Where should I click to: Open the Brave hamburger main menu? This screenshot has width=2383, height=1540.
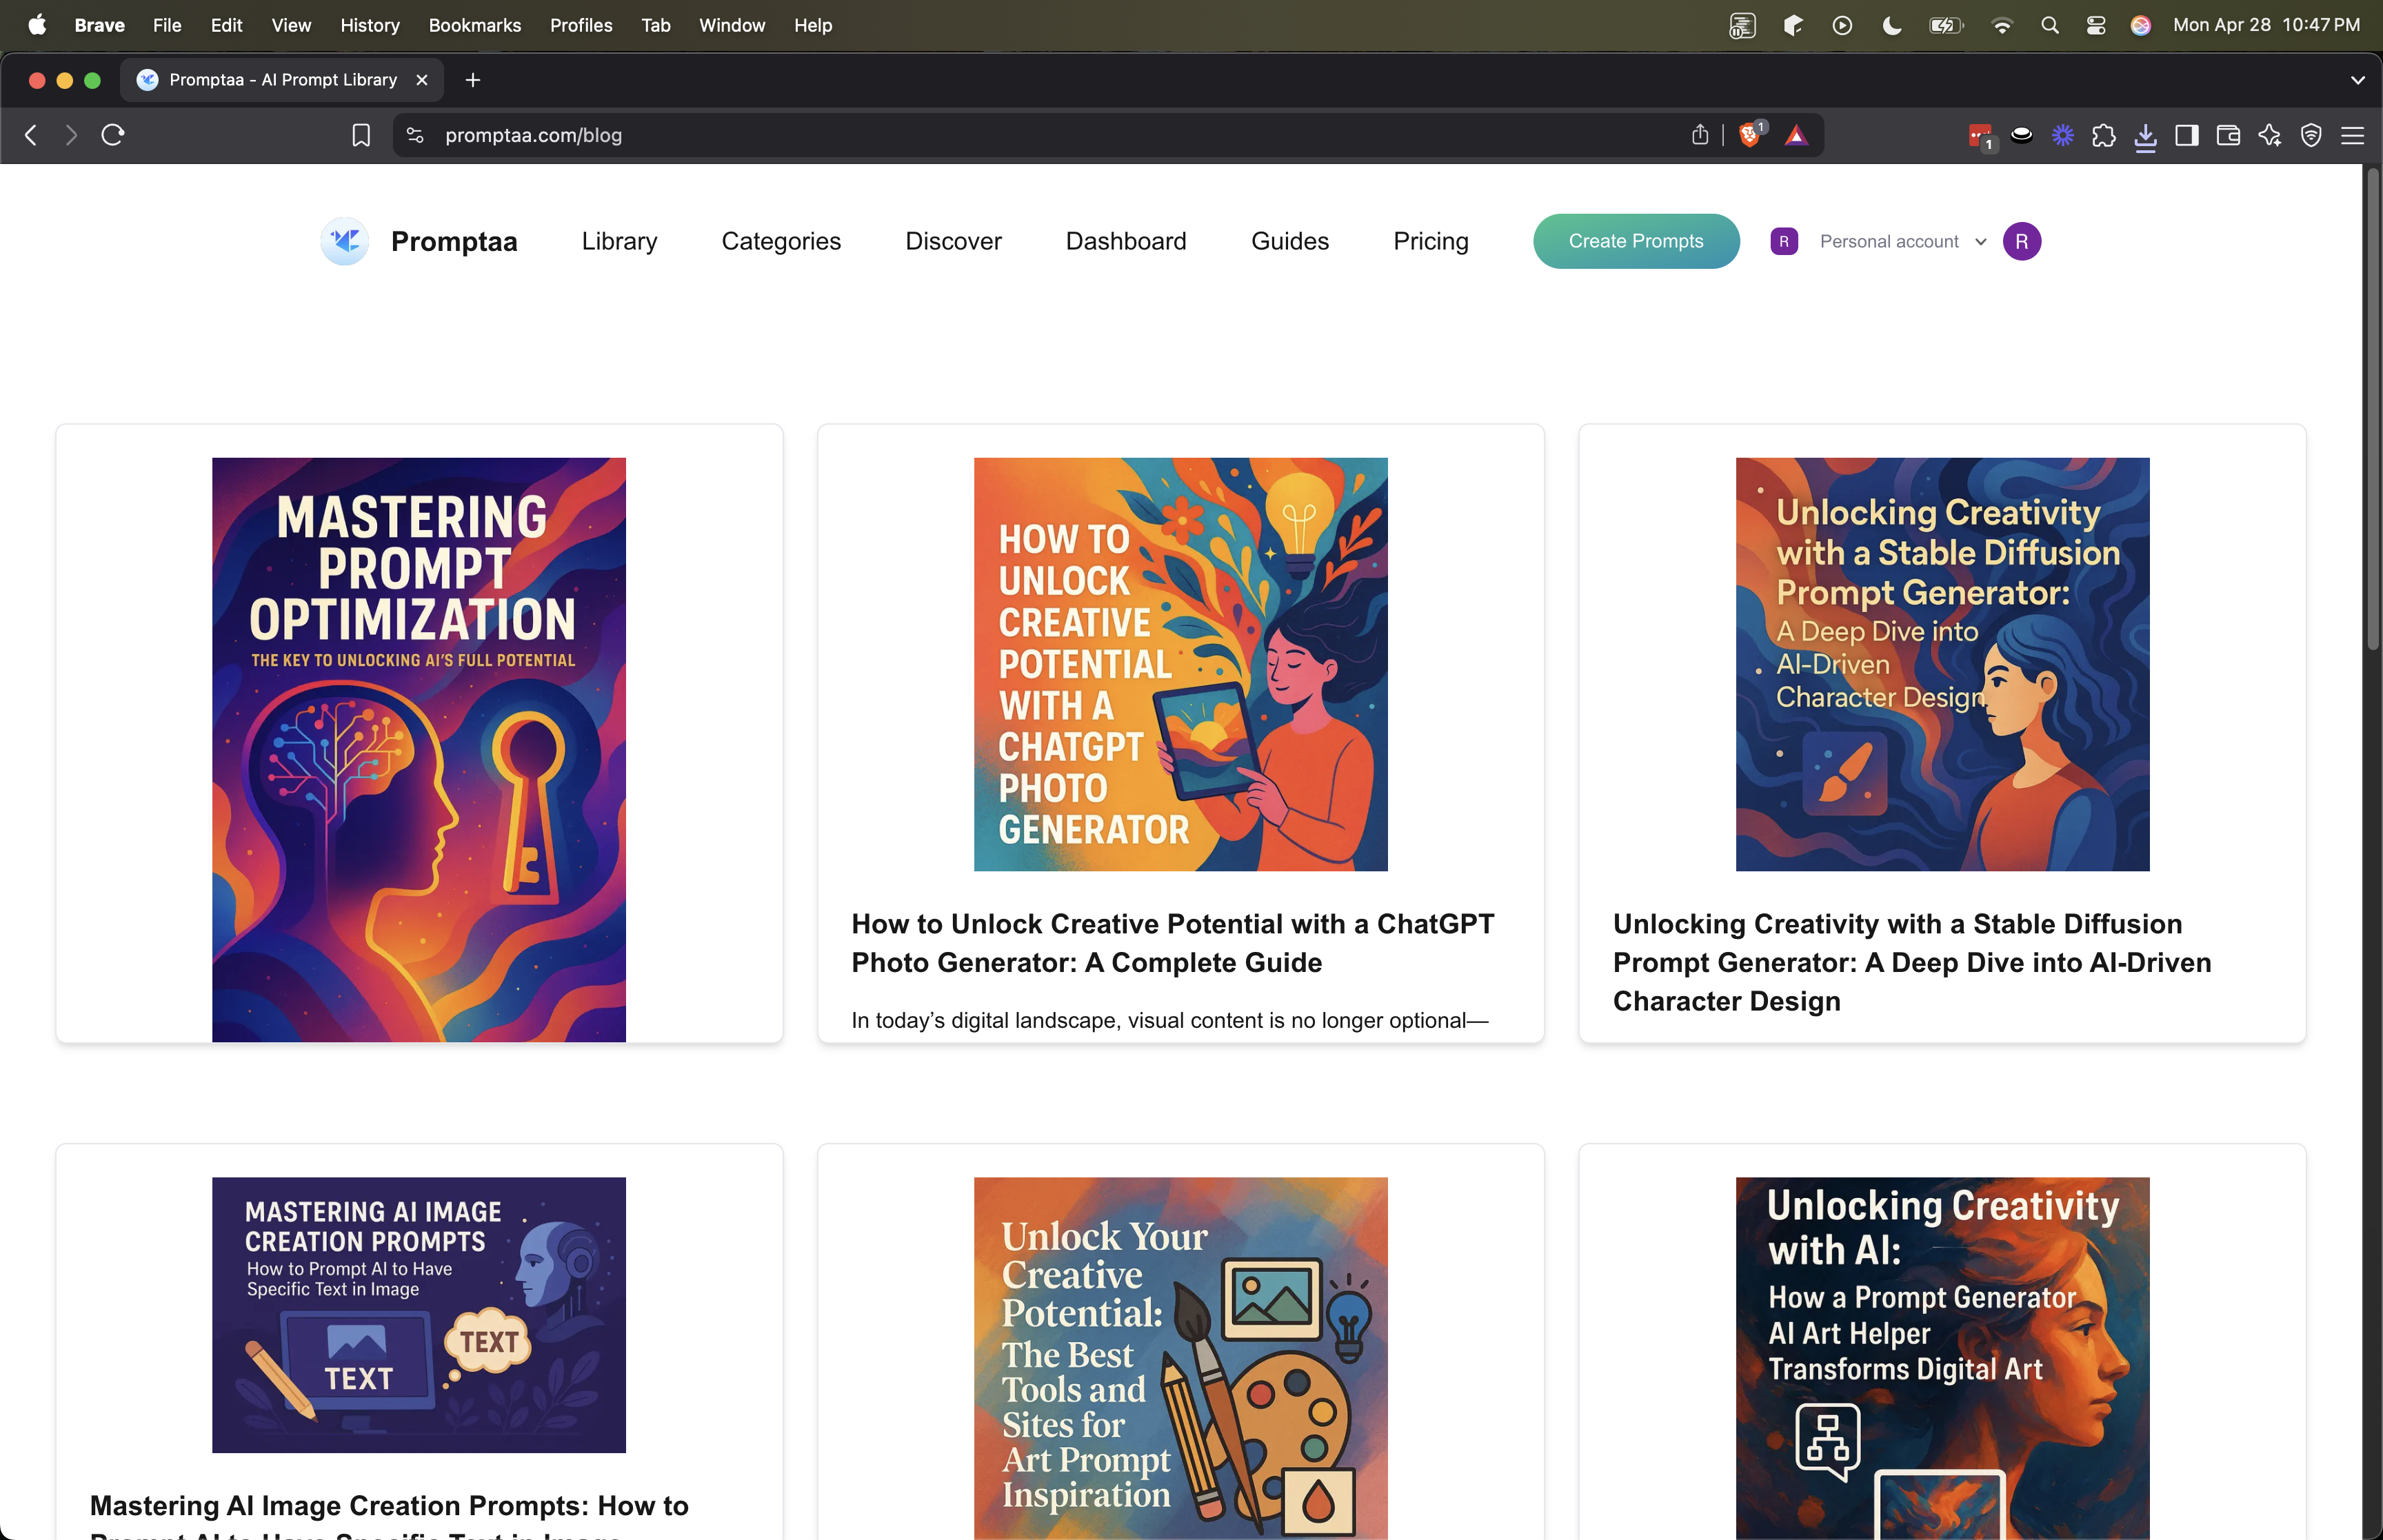pos(2353,135)
